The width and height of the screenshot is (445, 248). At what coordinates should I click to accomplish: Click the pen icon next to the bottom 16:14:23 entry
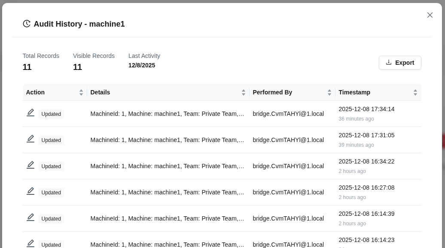tap(30, 243)
